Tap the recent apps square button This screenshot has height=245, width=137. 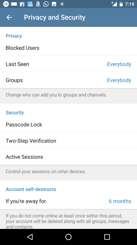[107, 237]
